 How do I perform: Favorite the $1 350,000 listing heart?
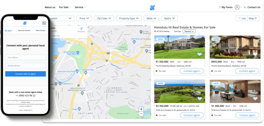(200, 54)
